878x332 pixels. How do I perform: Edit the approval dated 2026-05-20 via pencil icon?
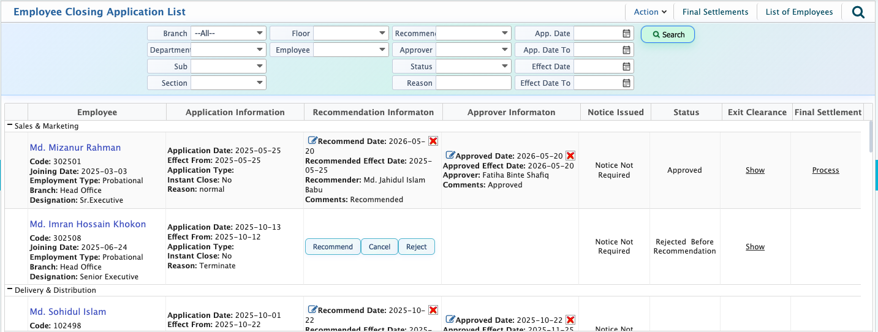pyautogui.click(x=450, y=155)
